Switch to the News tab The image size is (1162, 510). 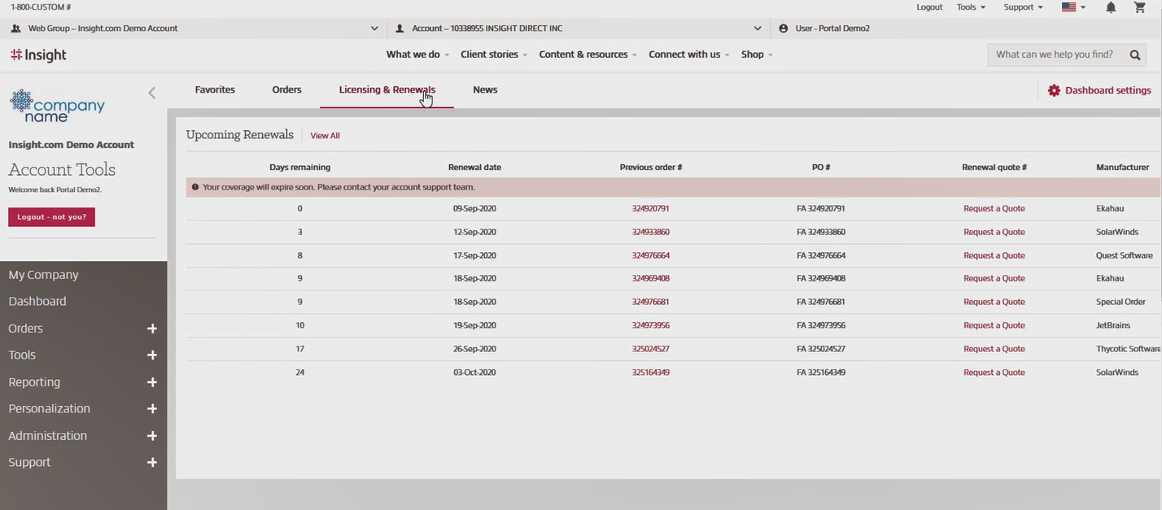485,89
